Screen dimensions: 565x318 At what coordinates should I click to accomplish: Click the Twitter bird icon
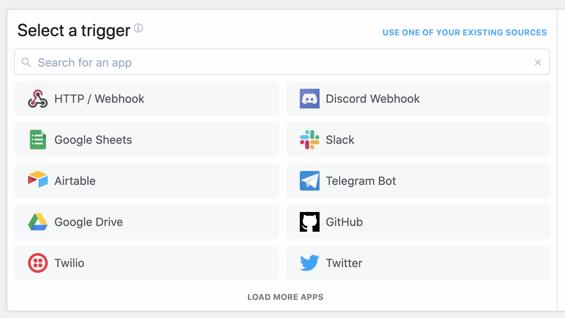click(309, 263)
